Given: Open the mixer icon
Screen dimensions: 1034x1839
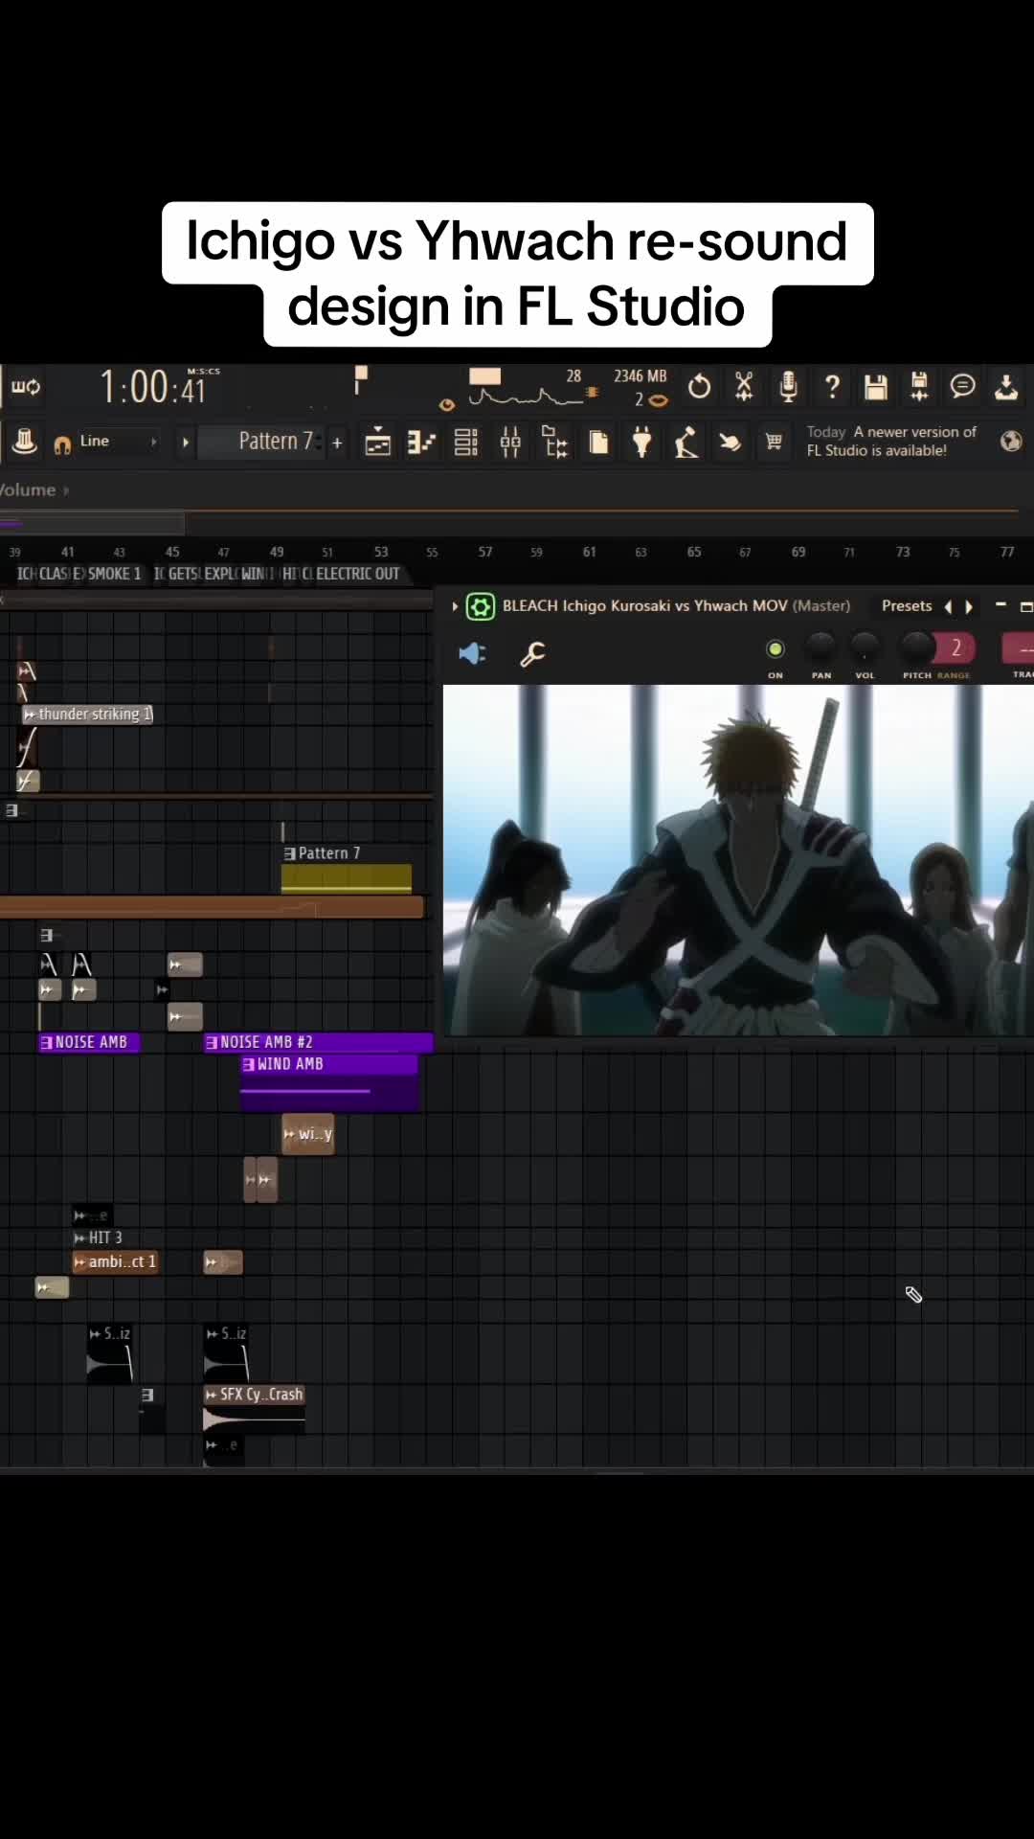Looking at the screenshot, I should tap(510, 443).
